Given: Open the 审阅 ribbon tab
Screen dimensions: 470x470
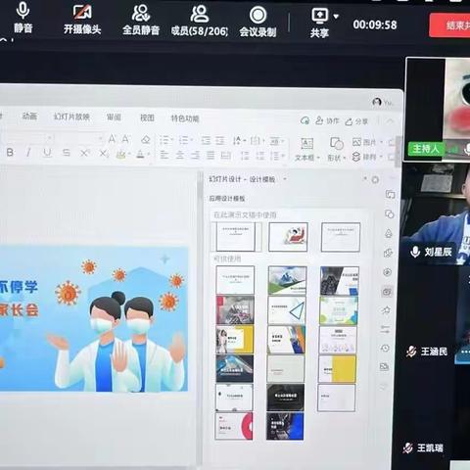Looking at the screenshot, I should 114,117.
